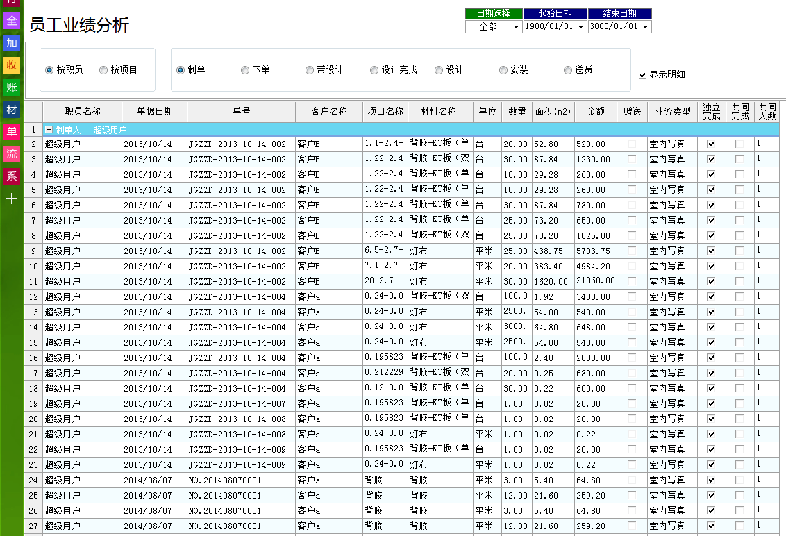
Task: Select the 加 icon in the sidebar
Action: (x=10, y=43)
